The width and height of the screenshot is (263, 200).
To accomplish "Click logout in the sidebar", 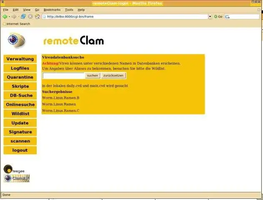I will pos(20,150).
